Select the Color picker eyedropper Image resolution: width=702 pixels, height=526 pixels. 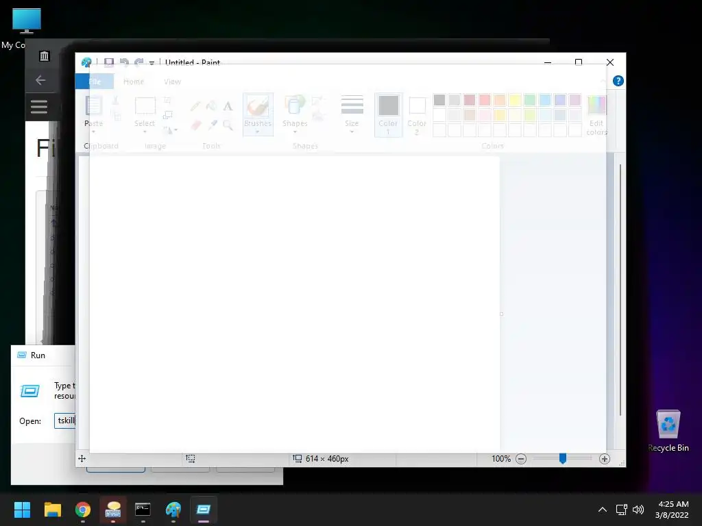pyautogui.click(x=213, y=125)
